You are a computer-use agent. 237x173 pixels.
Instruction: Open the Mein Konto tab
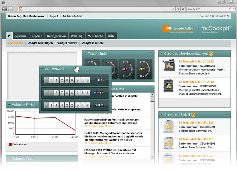pos(95,36)
